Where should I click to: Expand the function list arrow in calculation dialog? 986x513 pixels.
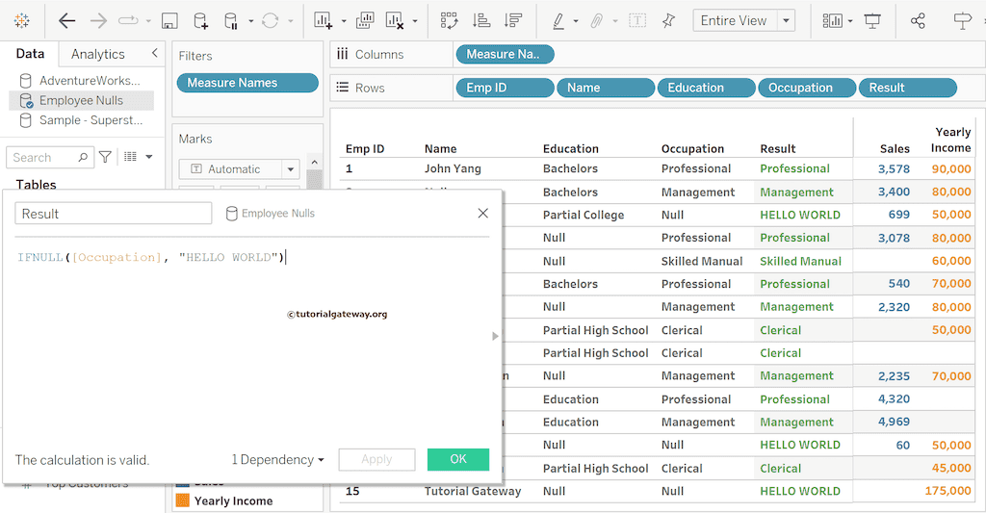coord(495,336)
